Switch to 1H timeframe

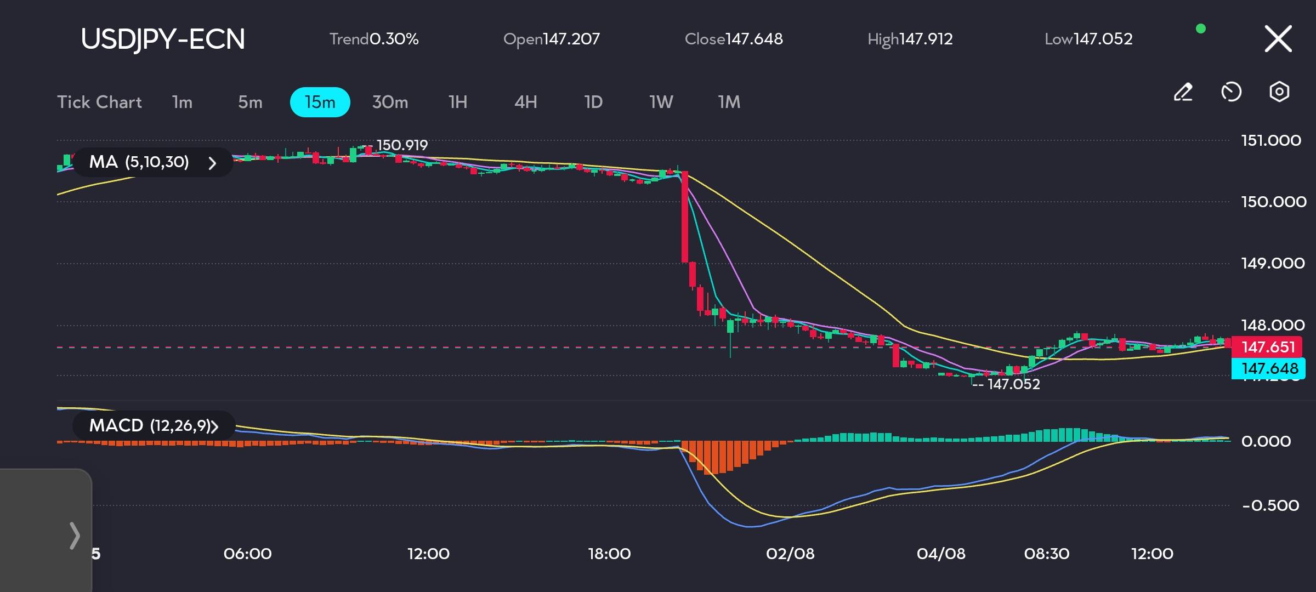(457, 102)
